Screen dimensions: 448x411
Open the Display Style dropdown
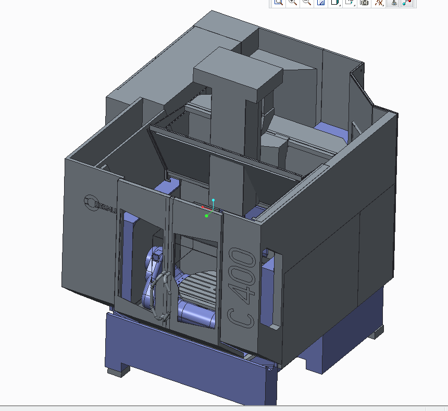335,3
